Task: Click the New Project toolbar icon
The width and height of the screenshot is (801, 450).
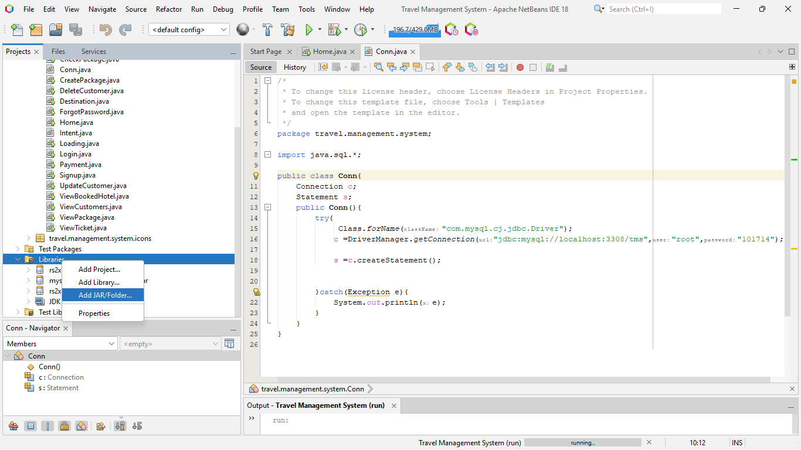Action: 36,30
